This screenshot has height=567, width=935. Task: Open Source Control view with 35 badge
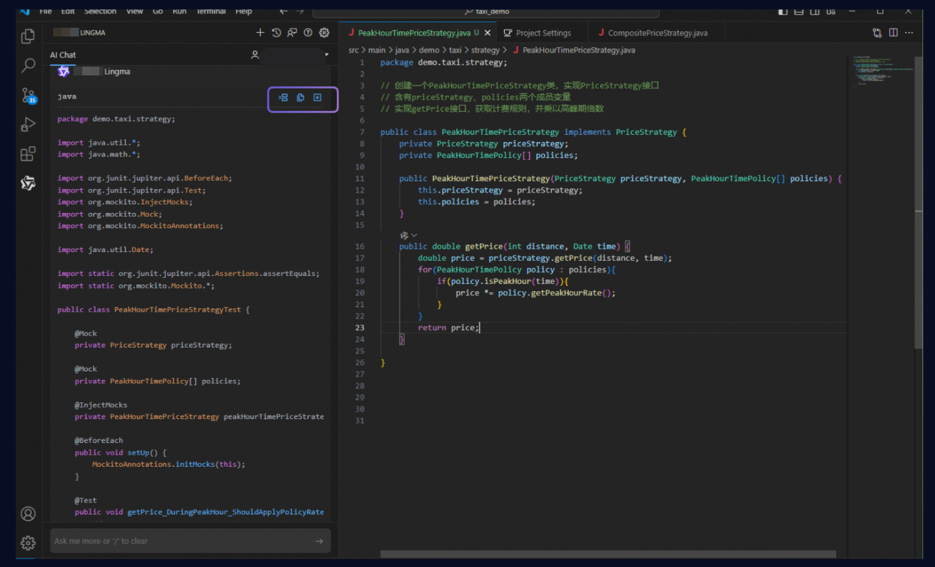tap(28, 95)
